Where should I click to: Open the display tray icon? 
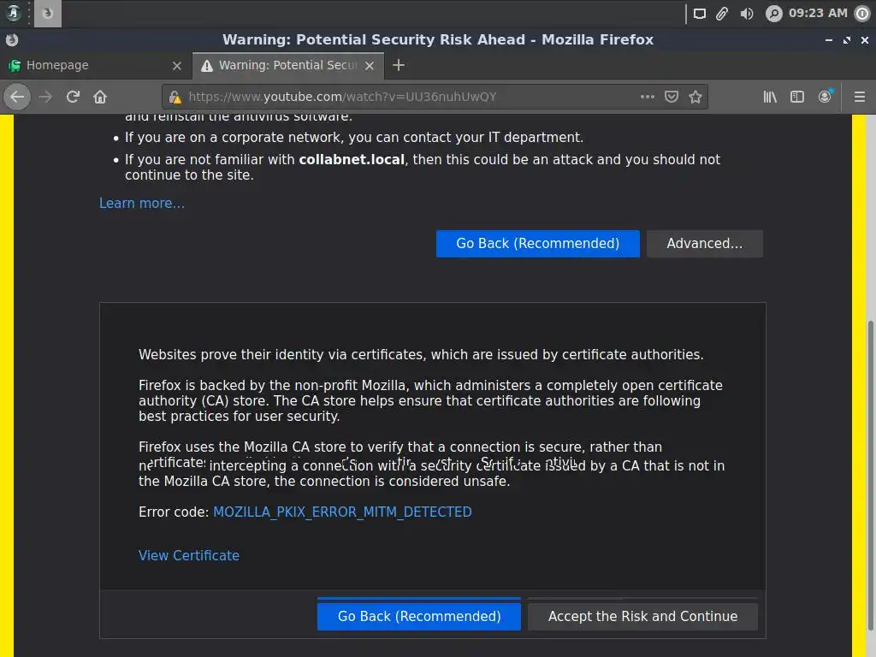click(x=700, y=14)
